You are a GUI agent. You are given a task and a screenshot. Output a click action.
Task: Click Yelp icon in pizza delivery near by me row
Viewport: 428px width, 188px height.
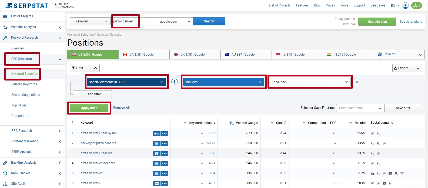(378, 133)
